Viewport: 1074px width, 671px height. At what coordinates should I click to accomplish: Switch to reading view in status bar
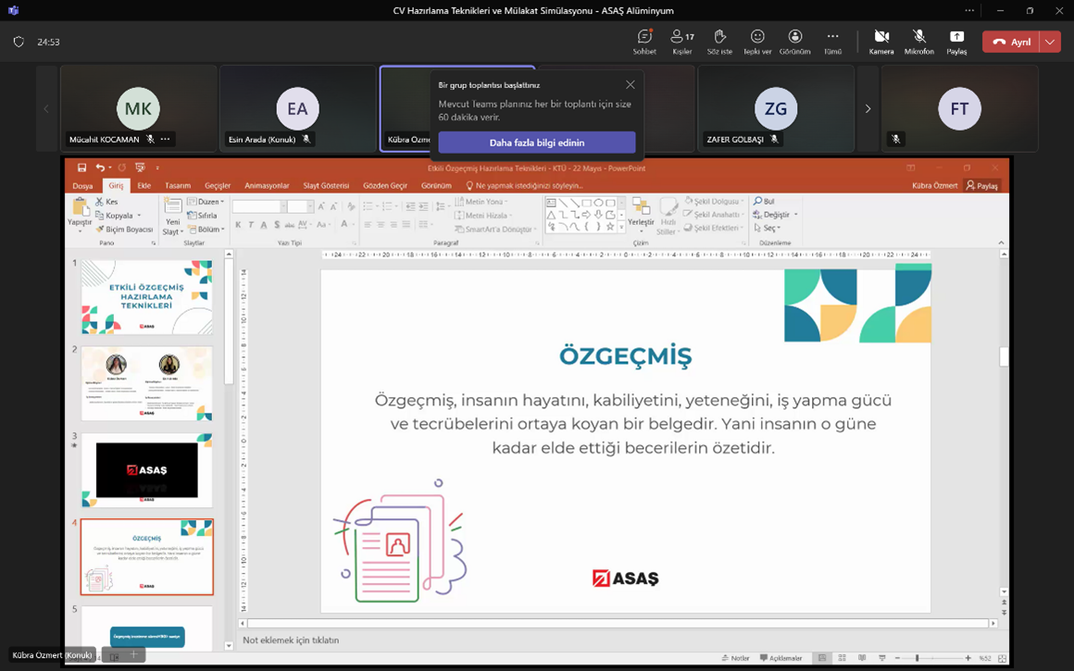point(862,658)
